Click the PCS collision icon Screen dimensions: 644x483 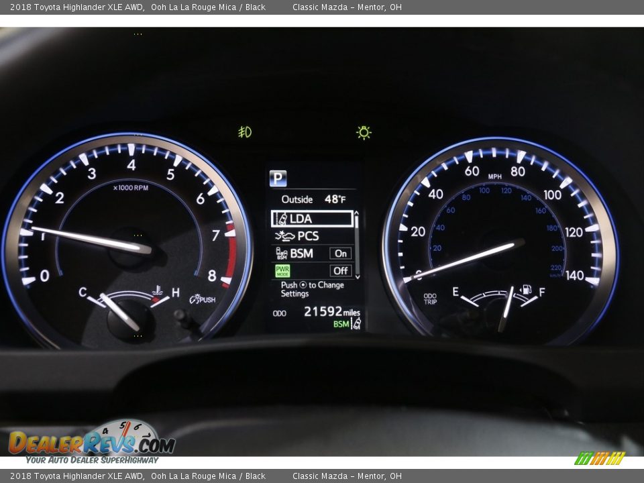coord(284,236)
